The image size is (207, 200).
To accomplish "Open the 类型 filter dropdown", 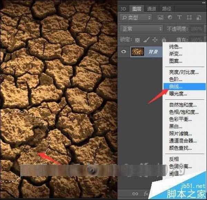I will [135, 17].
